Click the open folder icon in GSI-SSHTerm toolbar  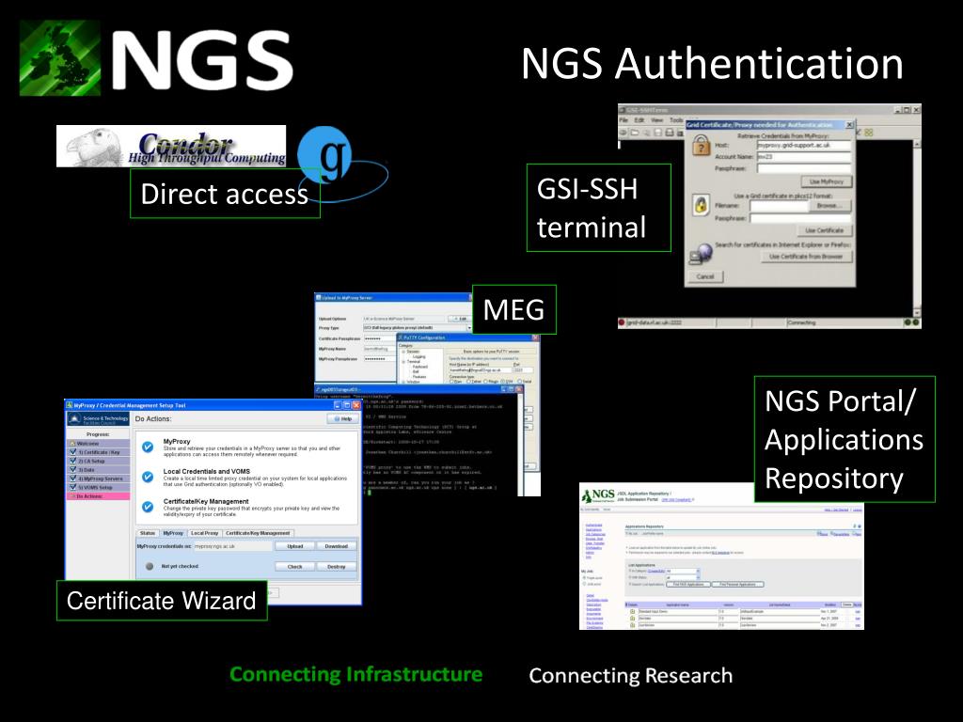(635, 133)
